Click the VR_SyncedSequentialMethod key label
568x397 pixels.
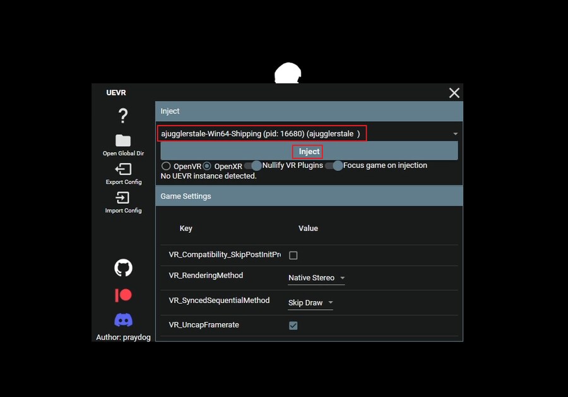click(x=219, y=300)
